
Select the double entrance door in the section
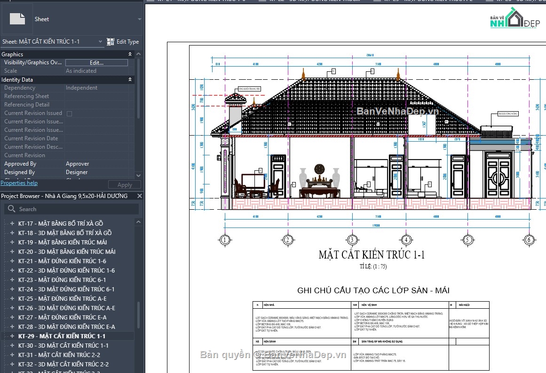pyautogui.click(x=499, y=175)
